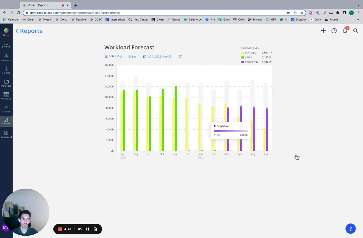
Task: Pause the screen recording
Action: (x=87, y=229)
